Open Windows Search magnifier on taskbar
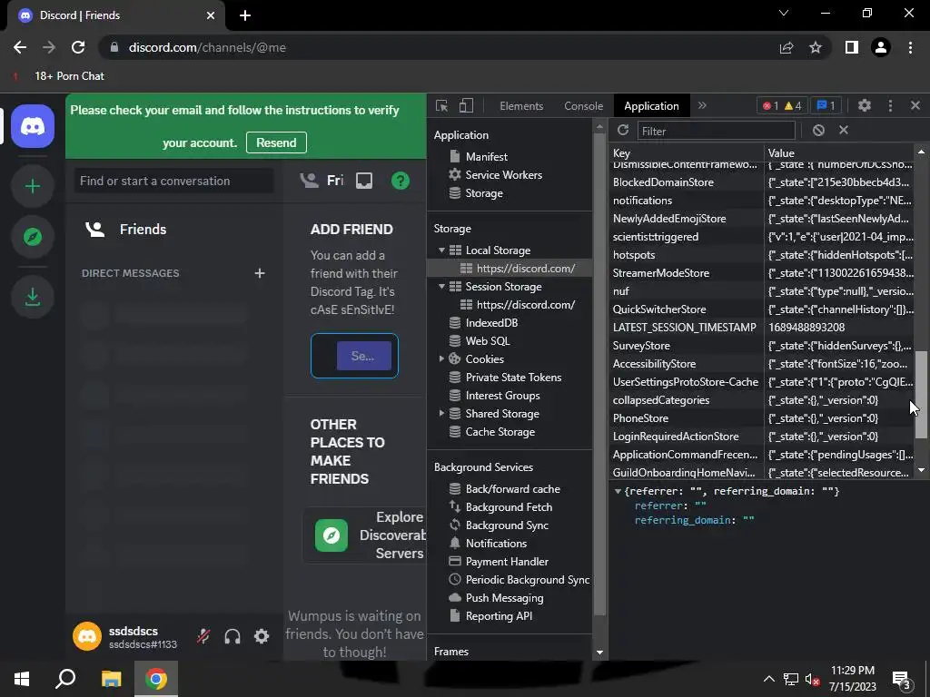930x697 pixels. tap(65, 679)
